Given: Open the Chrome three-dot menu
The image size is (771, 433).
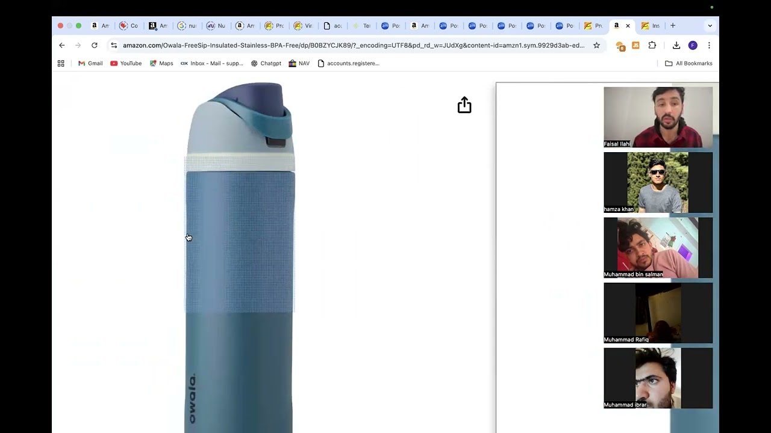Looking at the screenshot, I should (709, 45).
